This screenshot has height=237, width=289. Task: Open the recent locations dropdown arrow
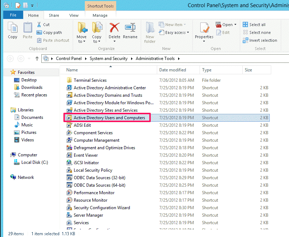(29, 59)
